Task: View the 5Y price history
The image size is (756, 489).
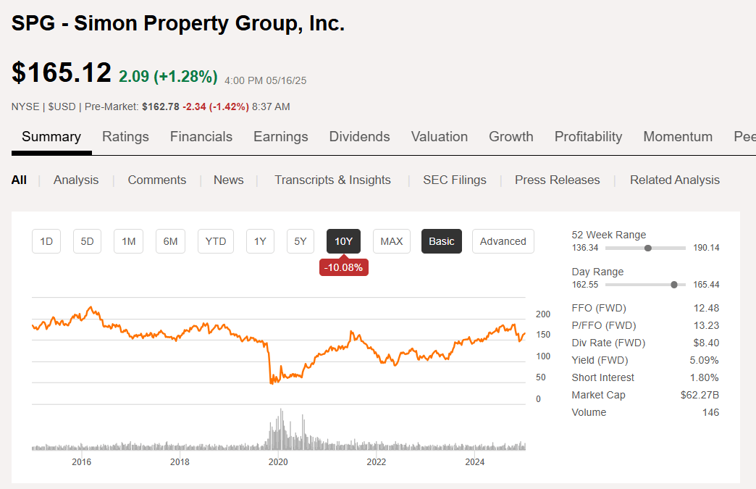Action: coord(300,241)
